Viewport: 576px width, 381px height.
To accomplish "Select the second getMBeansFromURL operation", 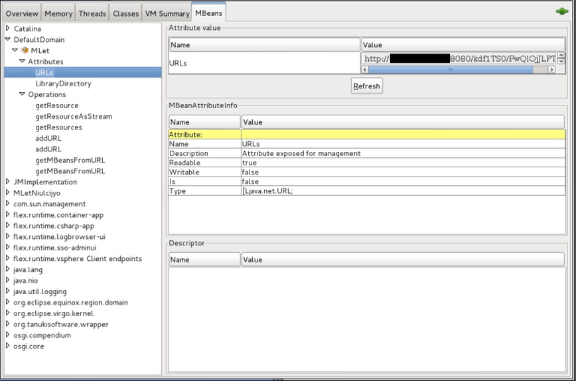I will coord(70,171).
